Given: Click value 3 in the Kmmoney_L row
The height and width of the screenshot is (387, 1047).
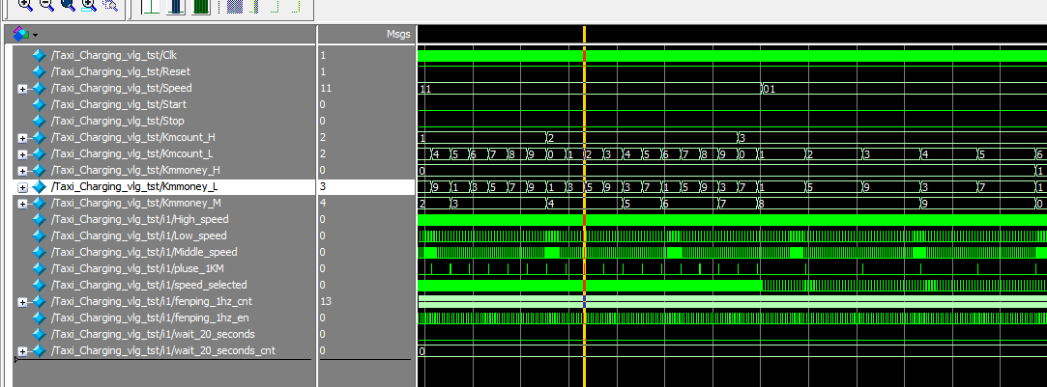Looking at the screenshot, I should tap(323, 186).
